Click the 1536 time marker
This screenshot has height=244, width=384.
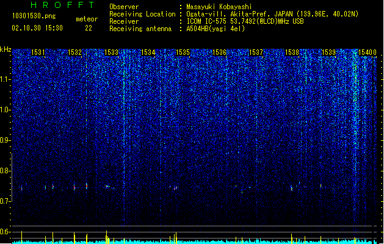click(219, 52)
